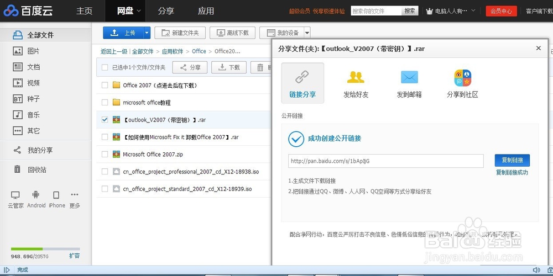Click the 离线下载 button
This screenshot has height=276, width=553.
click(232, 33)
